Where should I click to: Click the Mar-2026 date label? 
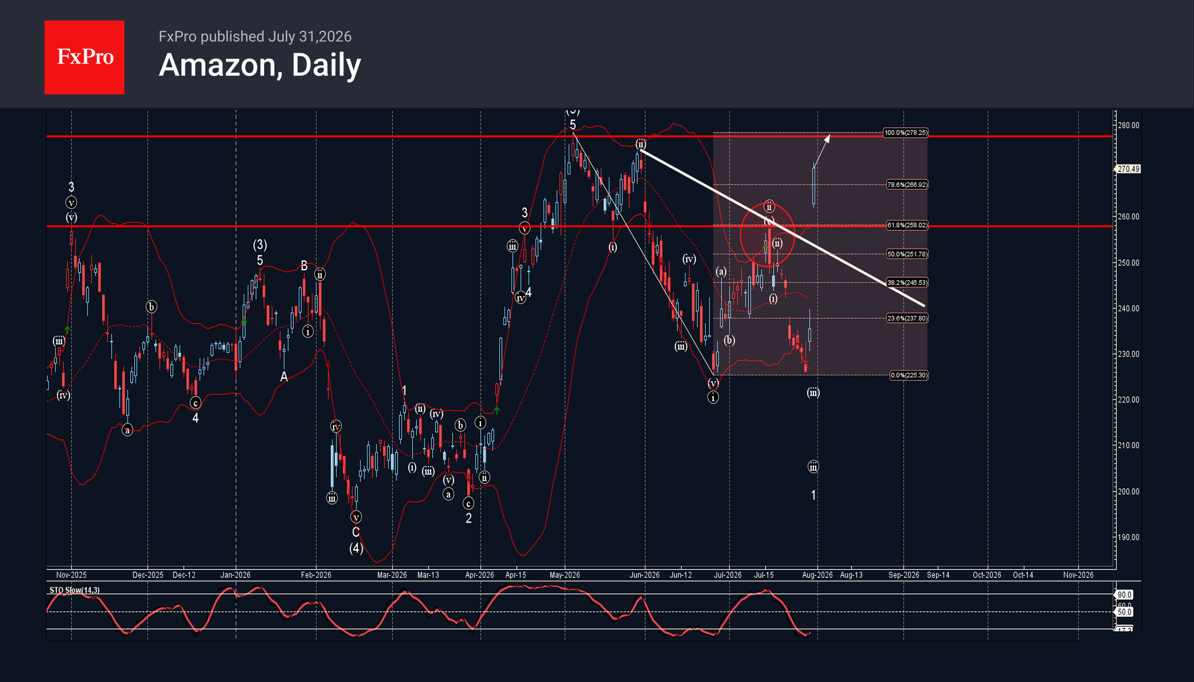[392, 575]
